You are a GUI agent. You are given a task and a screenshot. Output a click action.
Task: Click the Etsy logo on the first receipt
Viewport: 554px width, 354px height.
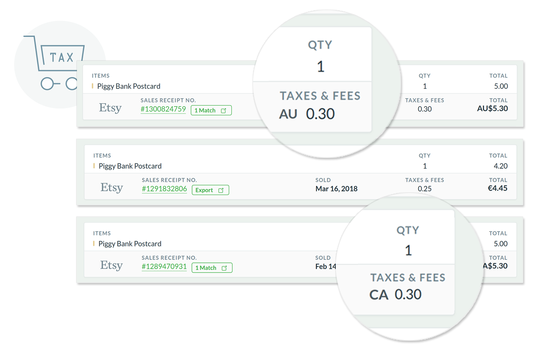[110, 108]
